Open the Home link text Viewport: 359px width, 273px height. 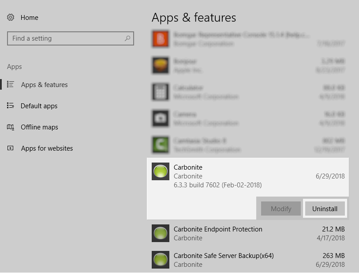30,18
